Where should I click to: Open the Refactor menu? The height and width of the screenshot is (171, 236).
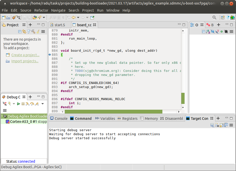click(41, 10)
